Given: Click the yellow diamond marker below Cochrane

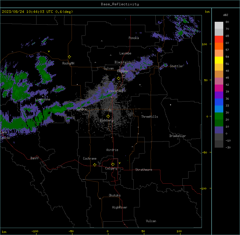Looking at the screenshot, I should 95,165.
